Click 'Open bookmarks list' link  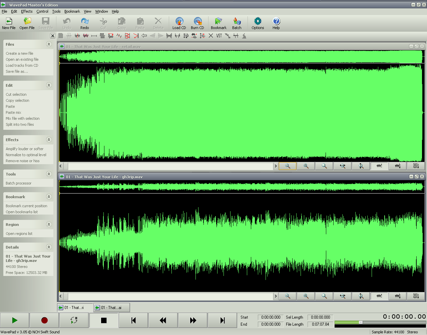[22, 212]
